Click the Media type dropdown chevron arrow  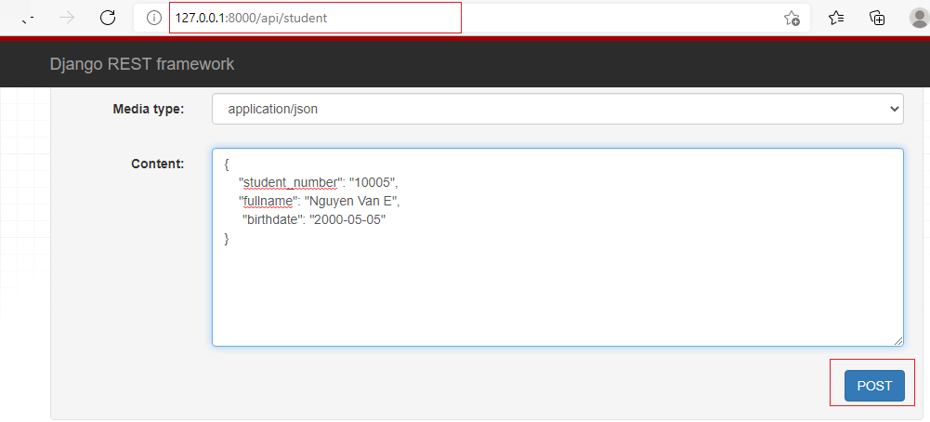pos(894,109)
